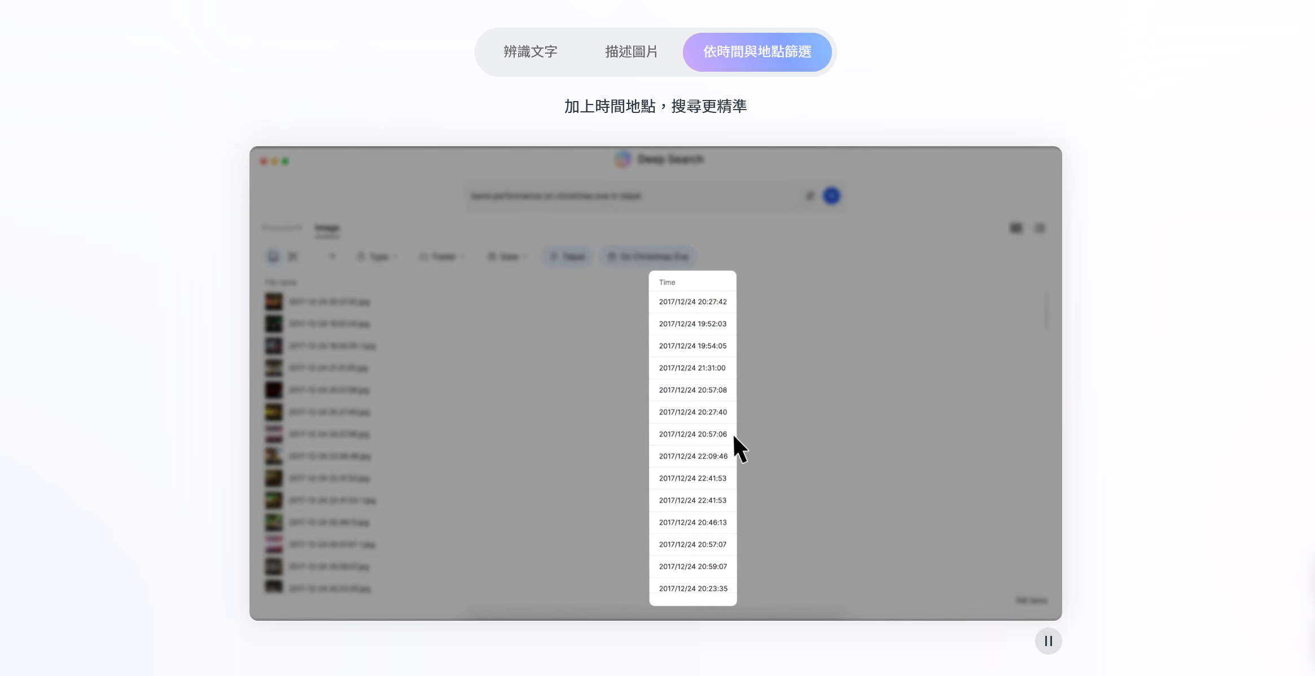
Task: Click the Deep Search logo icon
Action: pos(623,159)
